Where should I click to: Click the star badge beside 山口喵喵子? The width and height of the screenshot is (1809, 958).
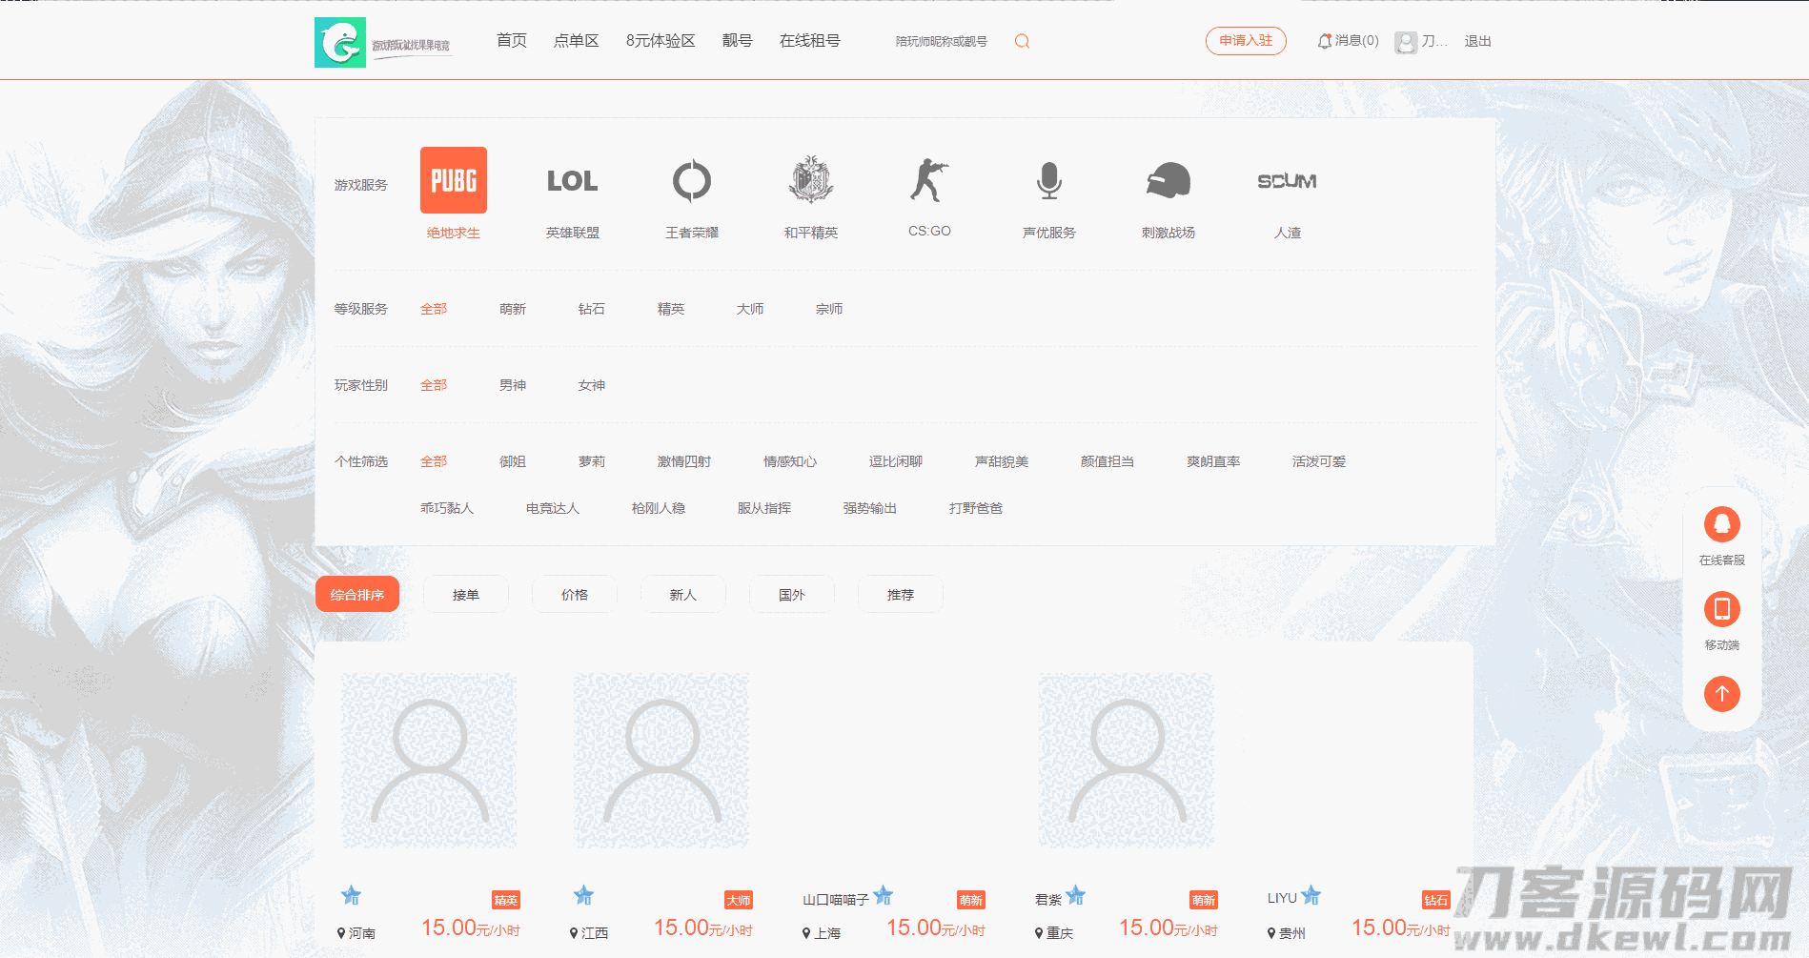pyautogui.click(x=884, y=895)
